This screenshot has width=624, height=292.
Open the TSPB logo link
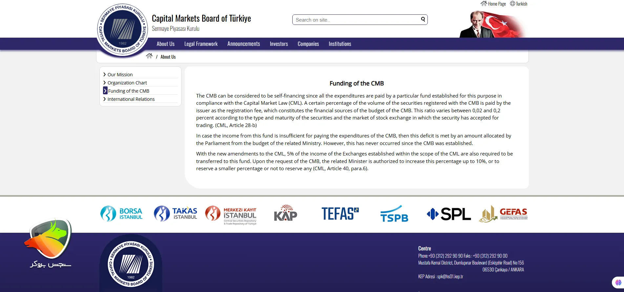click(394, 214)
